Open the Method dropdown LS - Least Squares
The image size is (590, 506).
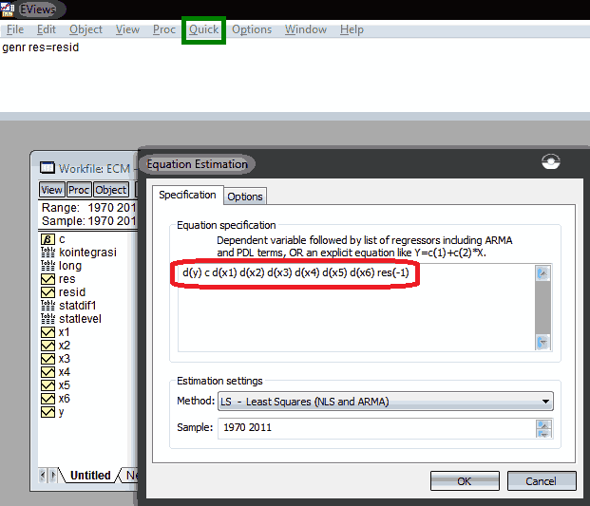coord(386,402)
